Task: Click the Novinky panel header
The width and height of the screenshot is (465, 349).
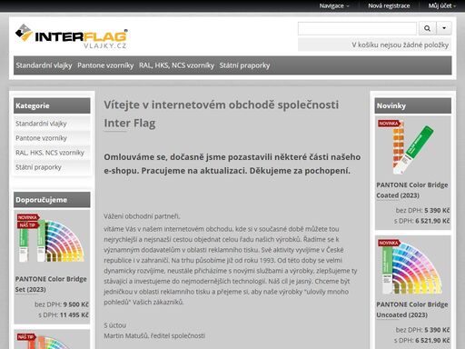Action: click(413, 105)
